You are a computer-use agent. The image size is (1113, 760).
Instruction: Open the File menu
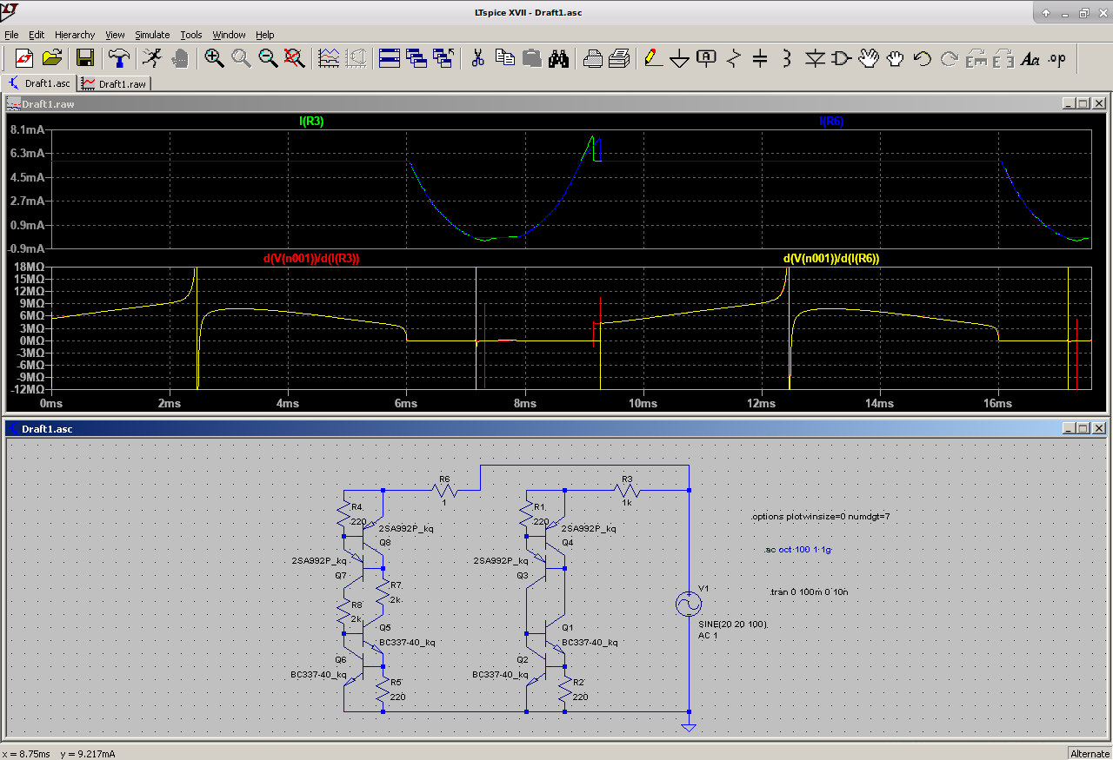point(11,35)
